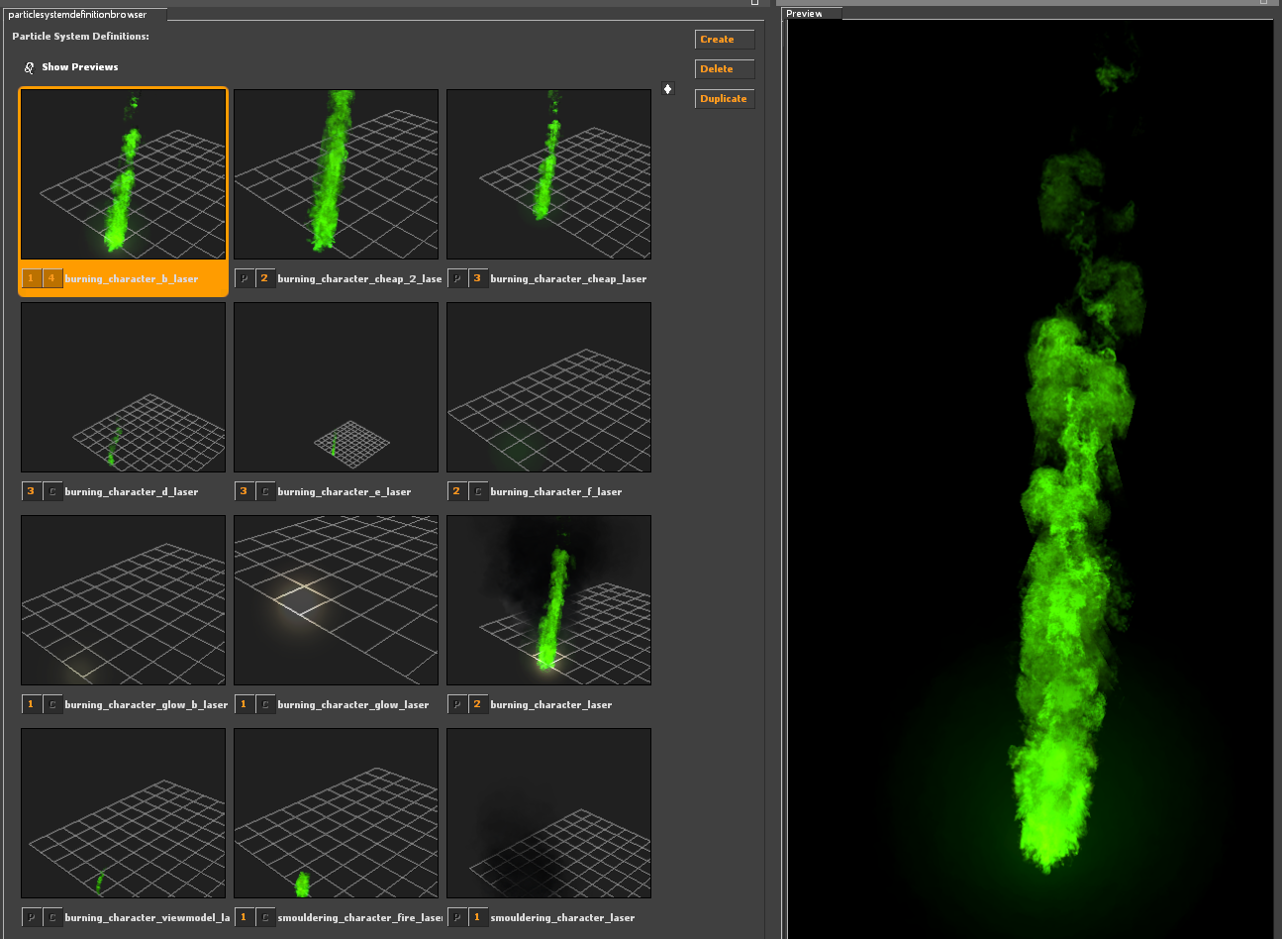Click the 'burning_character_glow_laser' name label
This screenshot has width=1282, height=939.
point(353,705)
